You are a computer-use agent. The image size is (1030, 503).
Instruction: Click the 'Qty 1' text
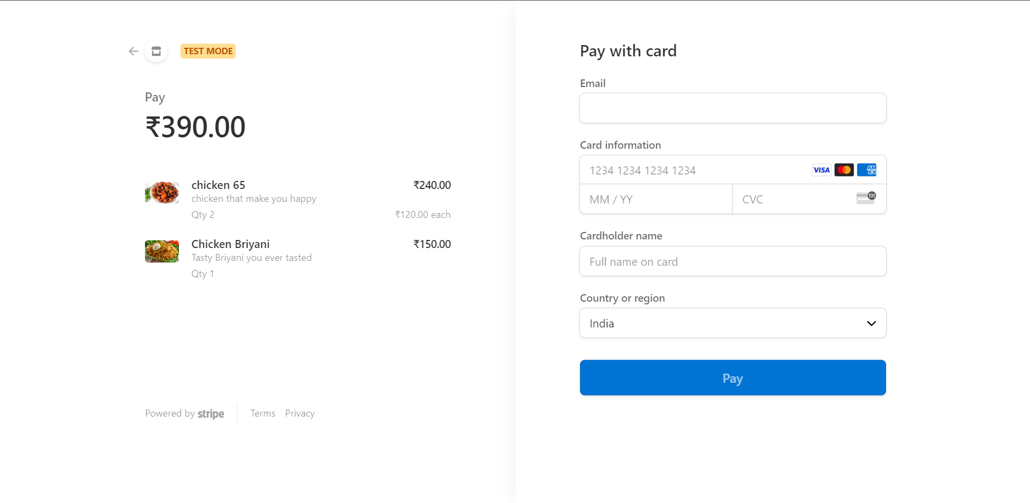pyautogui.click(x=203, y=274)
